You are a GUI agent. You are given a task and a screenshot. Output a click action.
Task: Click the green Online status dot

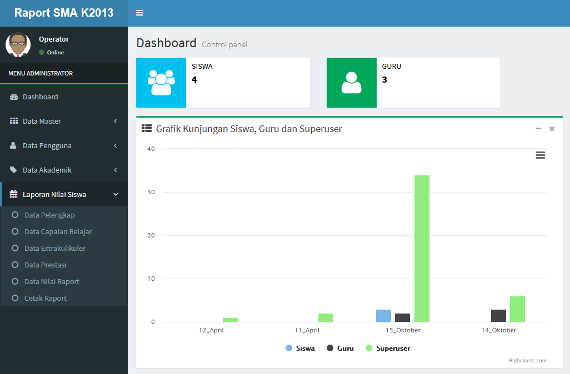coord(42,52)
